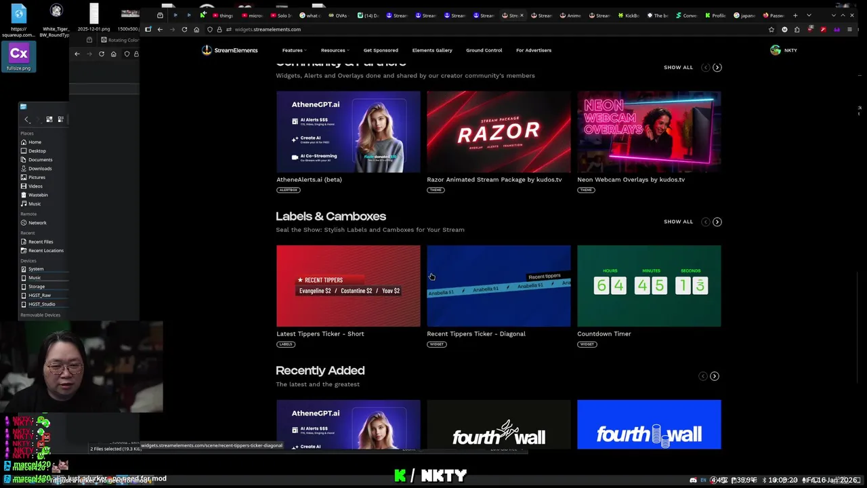This screenshot has width=867, height=488.
Task: Open the Razor stream package thumbnail
Action: pyautogui.click(x=499, y=131)
